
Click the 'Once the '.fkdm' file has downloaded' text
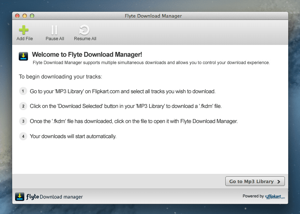[x=71, y=121]
